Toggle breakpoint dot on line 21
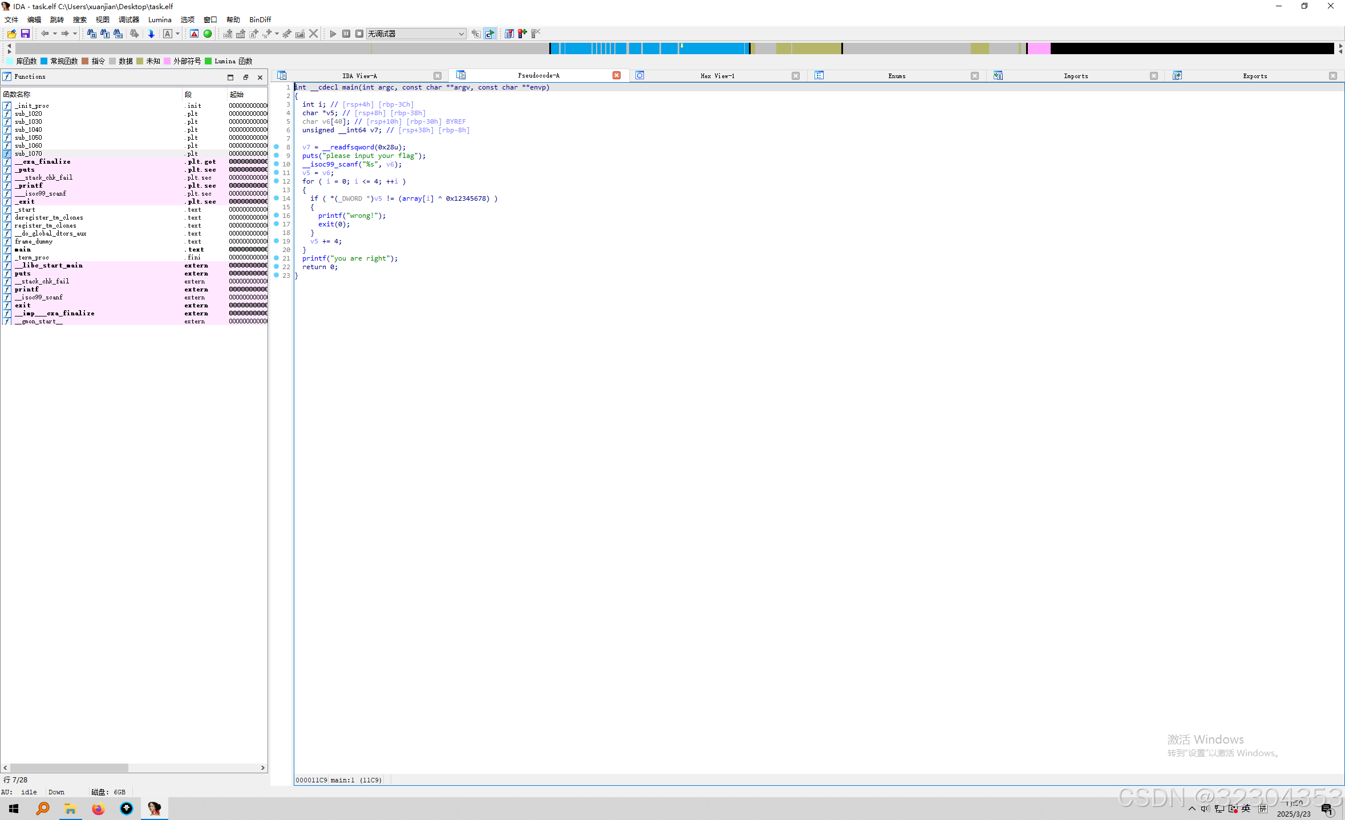The width and height of the screenshot is (1345, 820). tap(277, 258)
